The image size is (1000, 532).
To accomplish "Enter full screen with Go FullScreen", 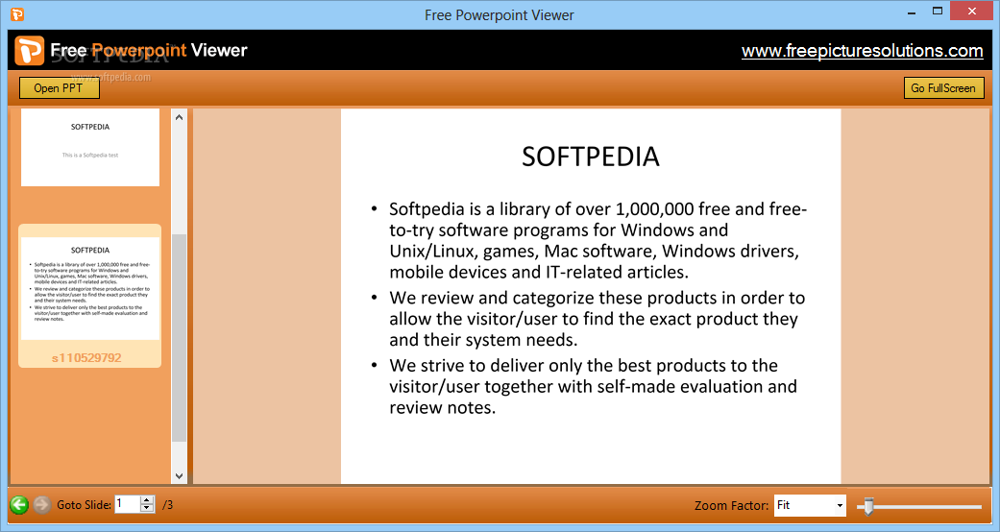I will coord(943,88).
